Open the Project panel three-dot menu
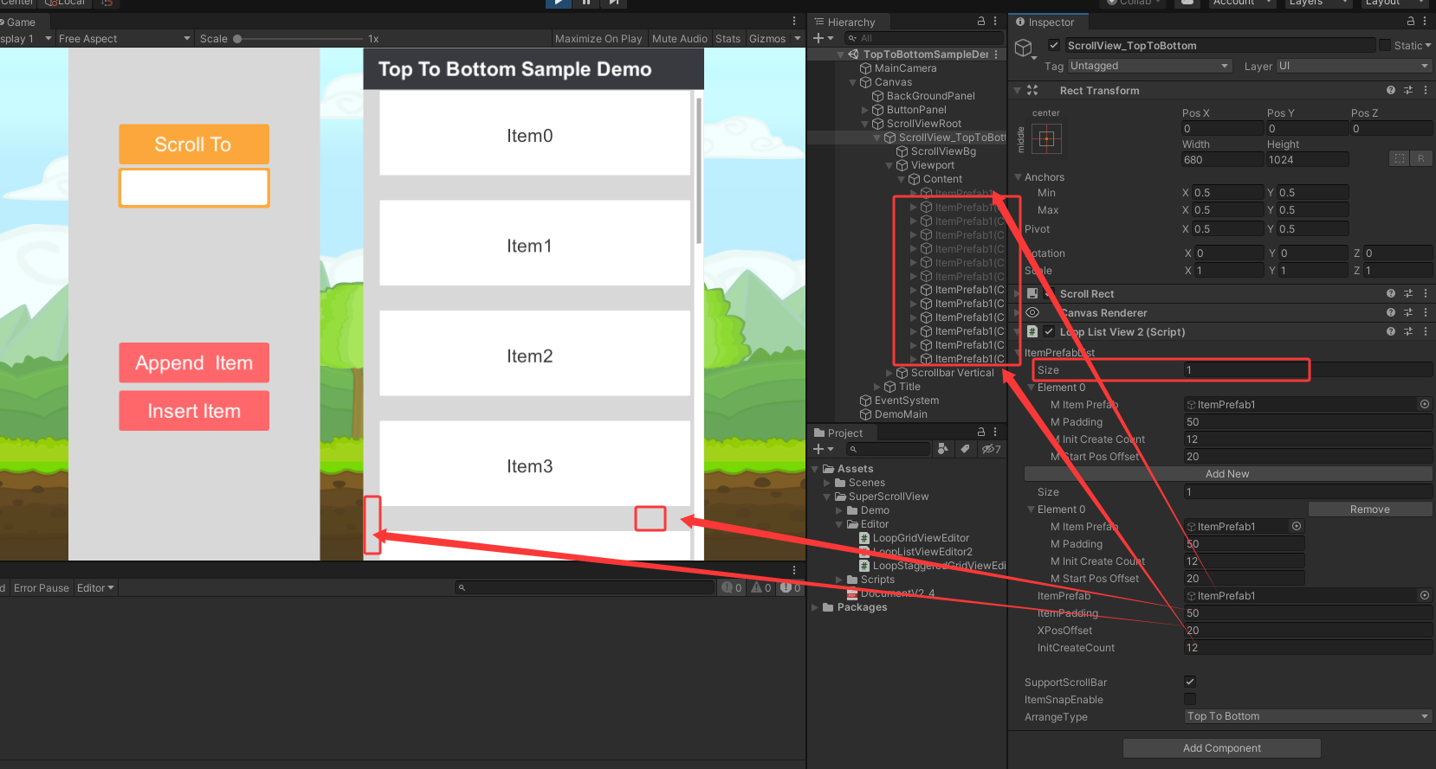Screen dimensions: 1436x769 click(x=995, y=432)
